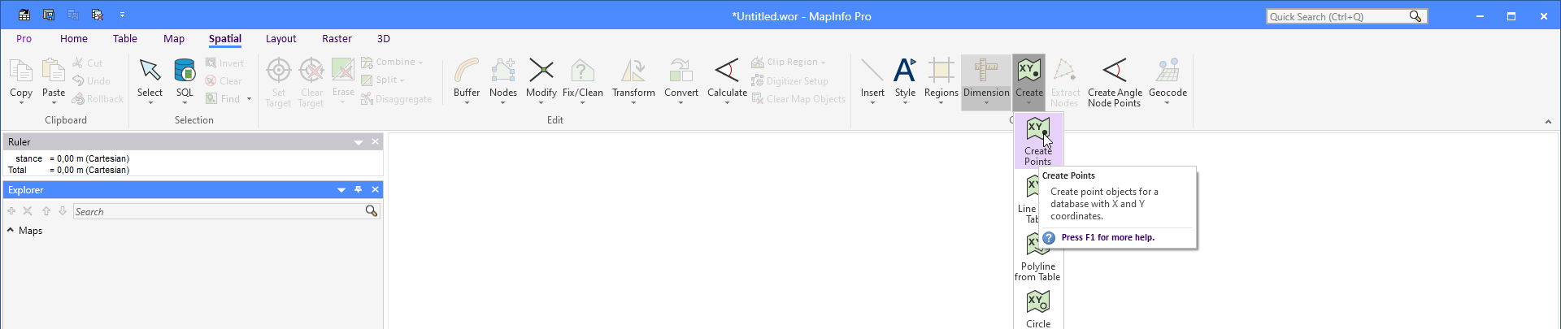Switch to the Layout tab
This screenshot has width=1561, height=329.
(281, 39)
